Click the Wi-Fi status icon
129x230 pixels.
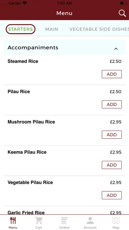point(25,3)
